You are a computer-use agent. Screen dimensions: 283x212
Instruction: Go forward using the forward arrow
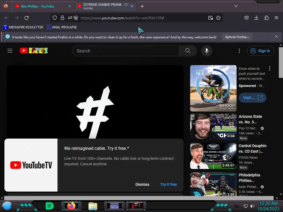click(x=17, y=18)
